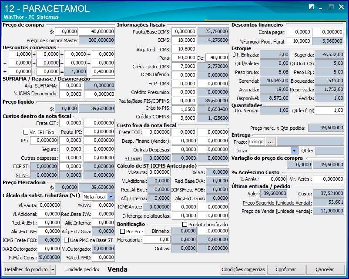
Task: Click the Vlr. Acrés. input field
Action: (x=329, y=179)
